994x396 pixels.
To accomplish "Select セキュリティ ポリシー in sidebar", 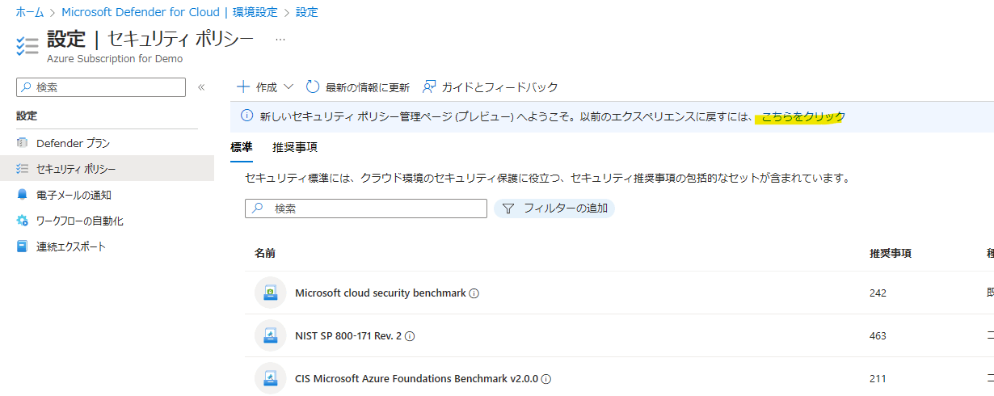I will pos(107,168).
